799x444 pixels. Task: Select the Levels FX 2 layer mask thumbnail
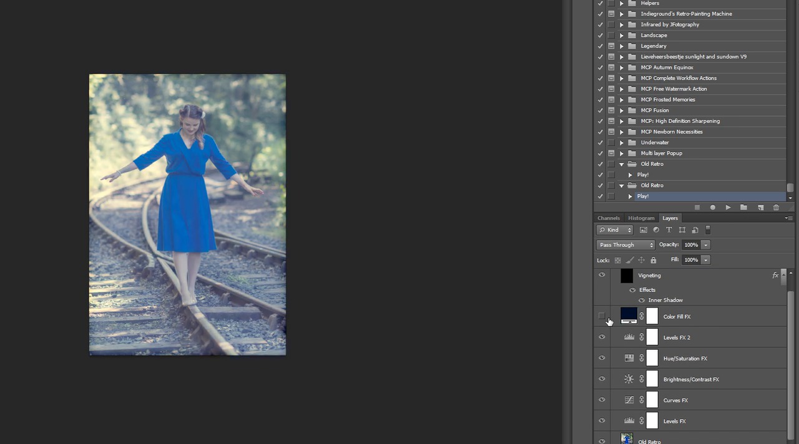652,337
